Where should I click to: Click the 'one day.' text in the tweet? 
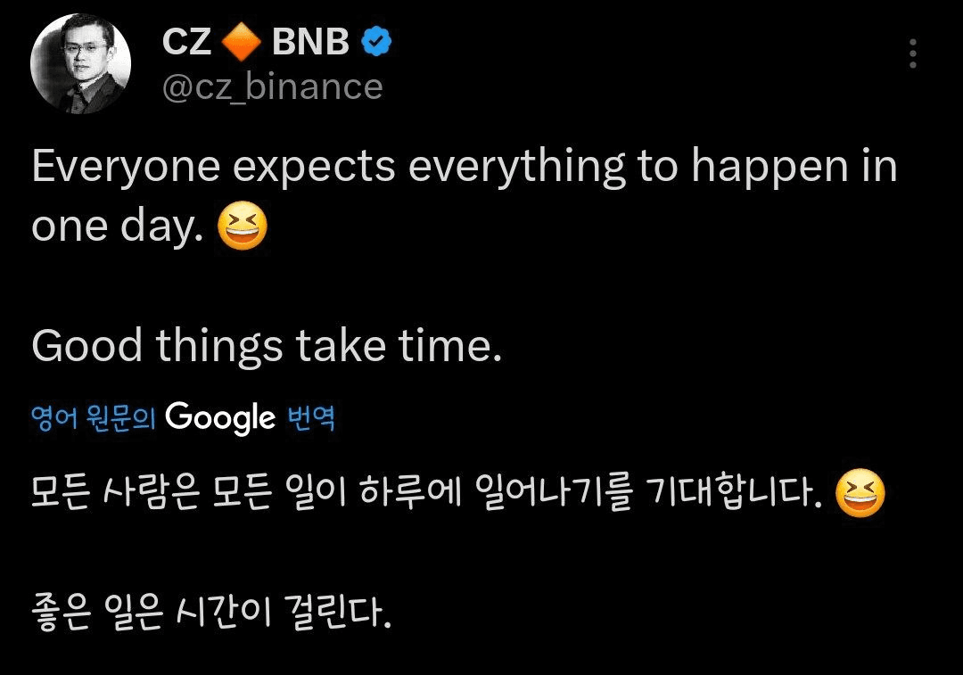point(117,227)
